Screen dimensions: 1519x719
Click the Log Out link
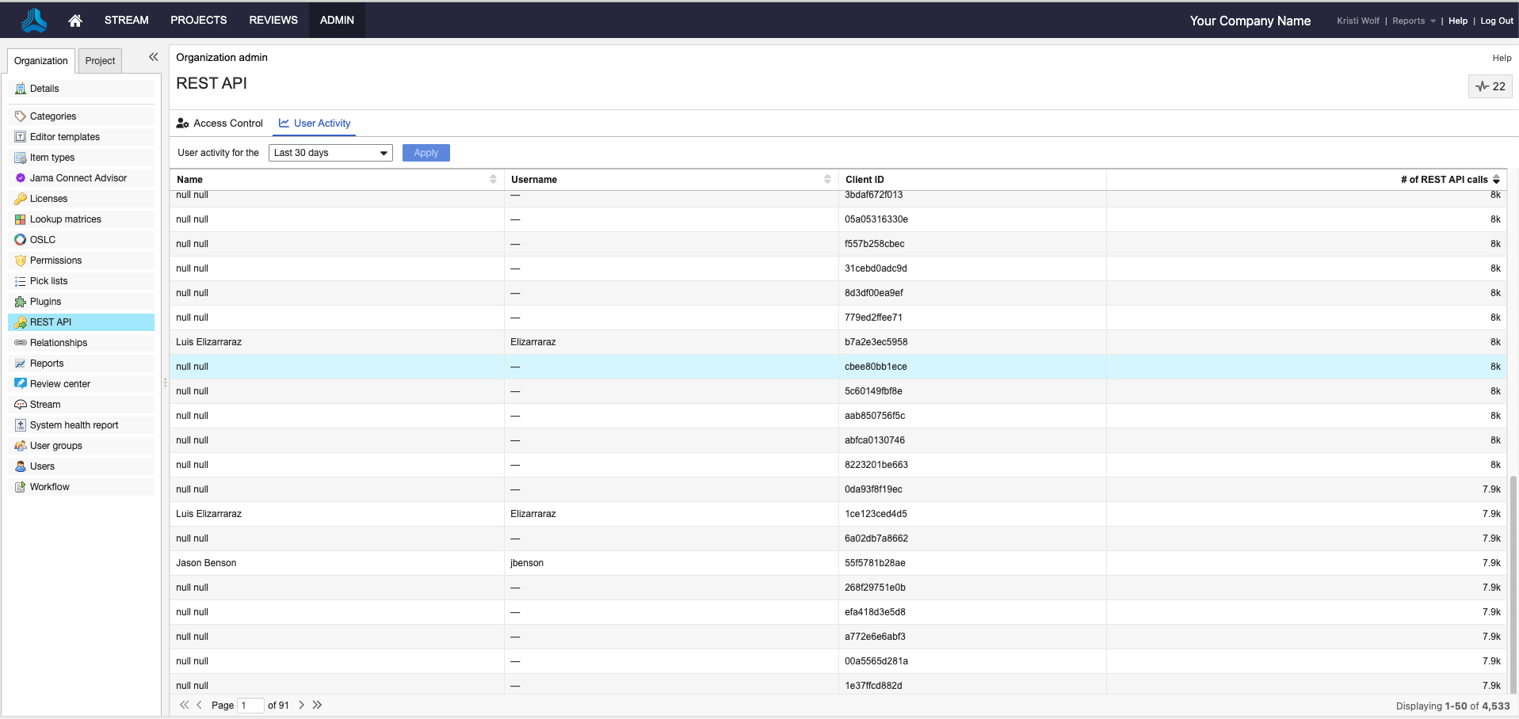point(1496,21)
